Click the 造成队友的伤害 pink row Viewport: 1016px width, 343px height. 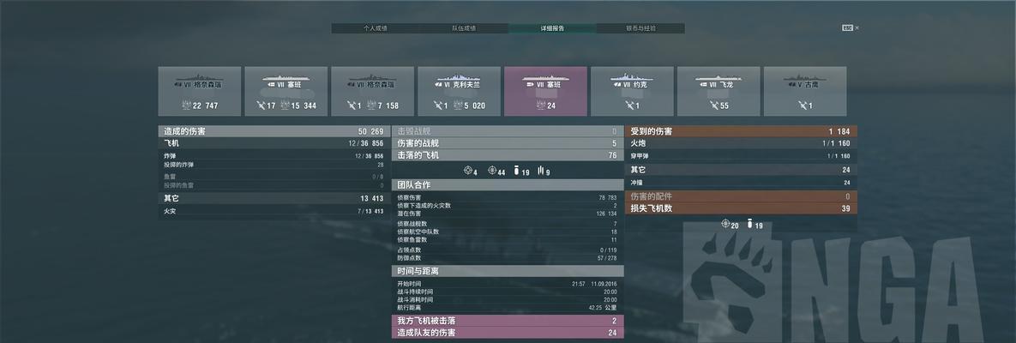coord(508,333)
